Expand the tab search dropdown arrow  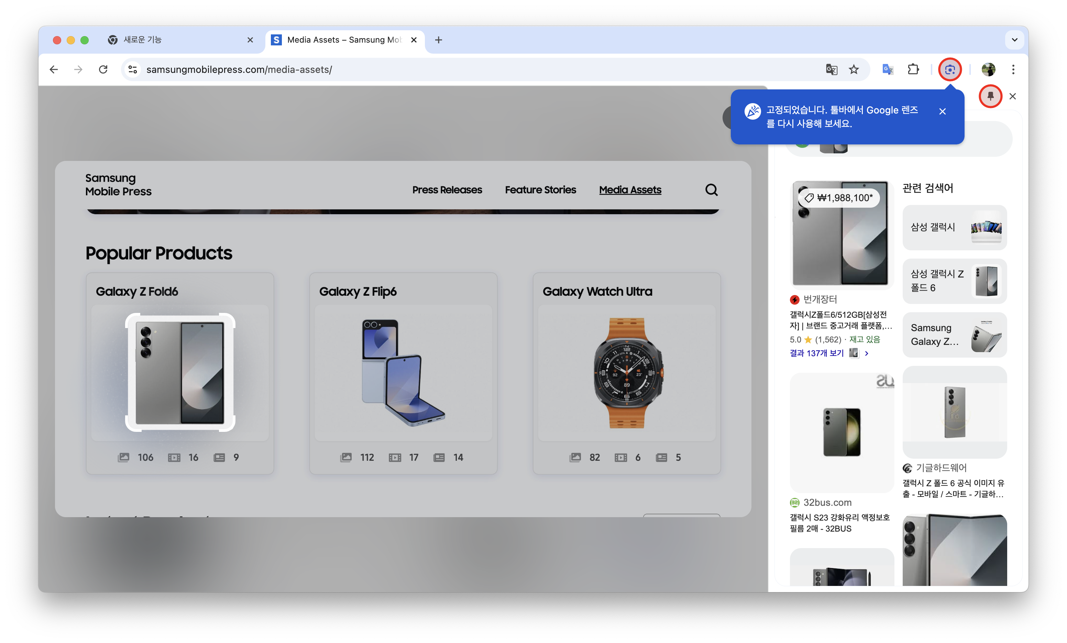(1014, 40)
